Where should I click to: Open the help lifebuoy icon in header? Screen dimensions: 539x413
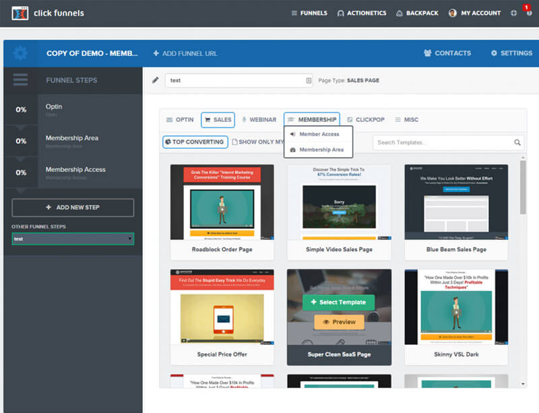(513, 13)
